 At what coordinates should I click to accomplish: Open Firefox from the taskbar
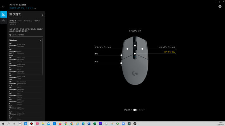(60, 123)
